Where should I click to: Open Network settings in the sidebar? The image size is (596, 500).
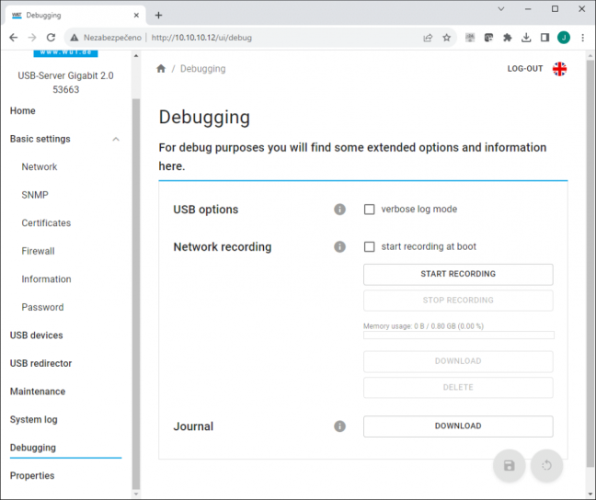(40, 166)
